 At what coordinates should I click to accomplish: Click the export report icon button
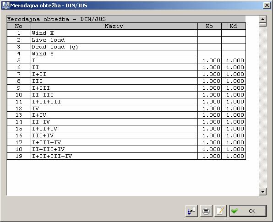191,211
